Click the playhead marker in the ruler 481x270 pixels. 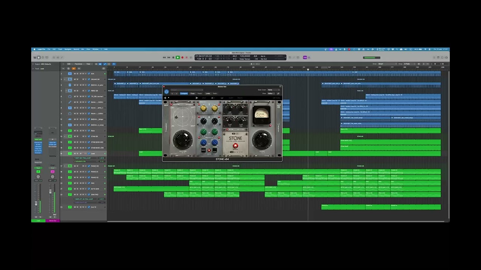click(x=308, y=69)
